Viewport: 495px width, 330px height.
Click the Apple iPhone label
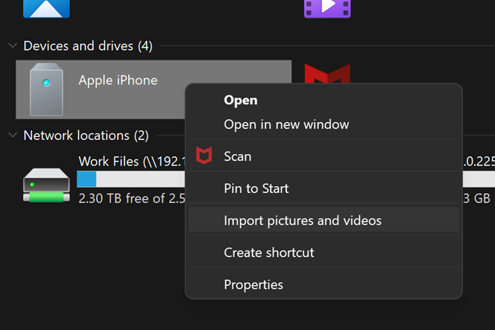click(x=118, y=80)
